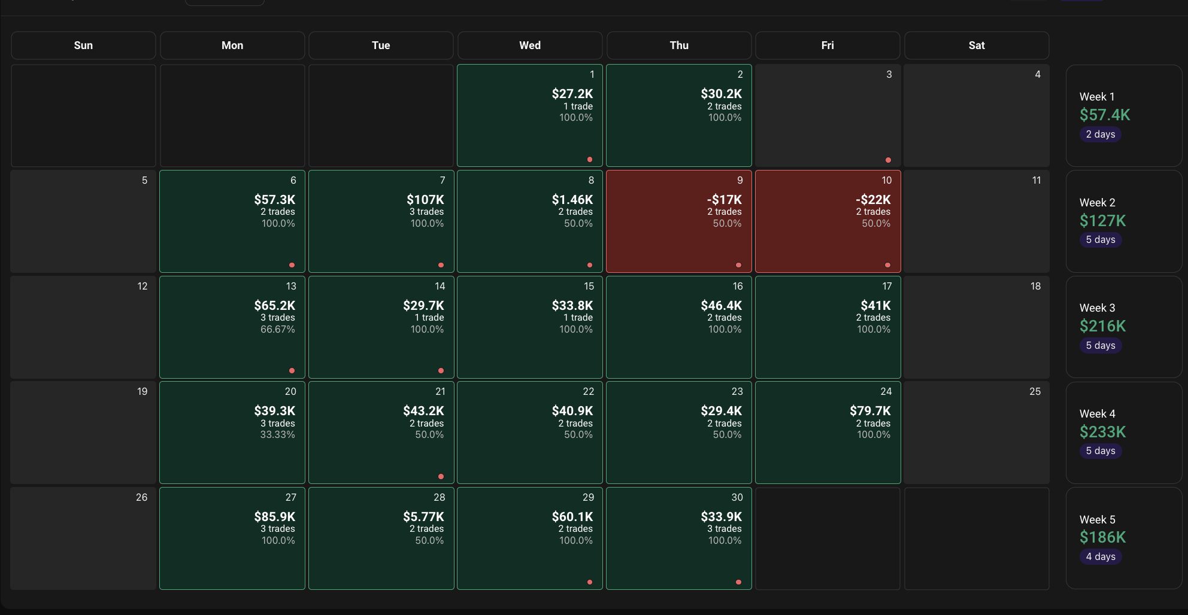This screenshot has height=615, width=1188.
Task: Select the losing day 10 cell -$22K
Action: tap(828, 221)
